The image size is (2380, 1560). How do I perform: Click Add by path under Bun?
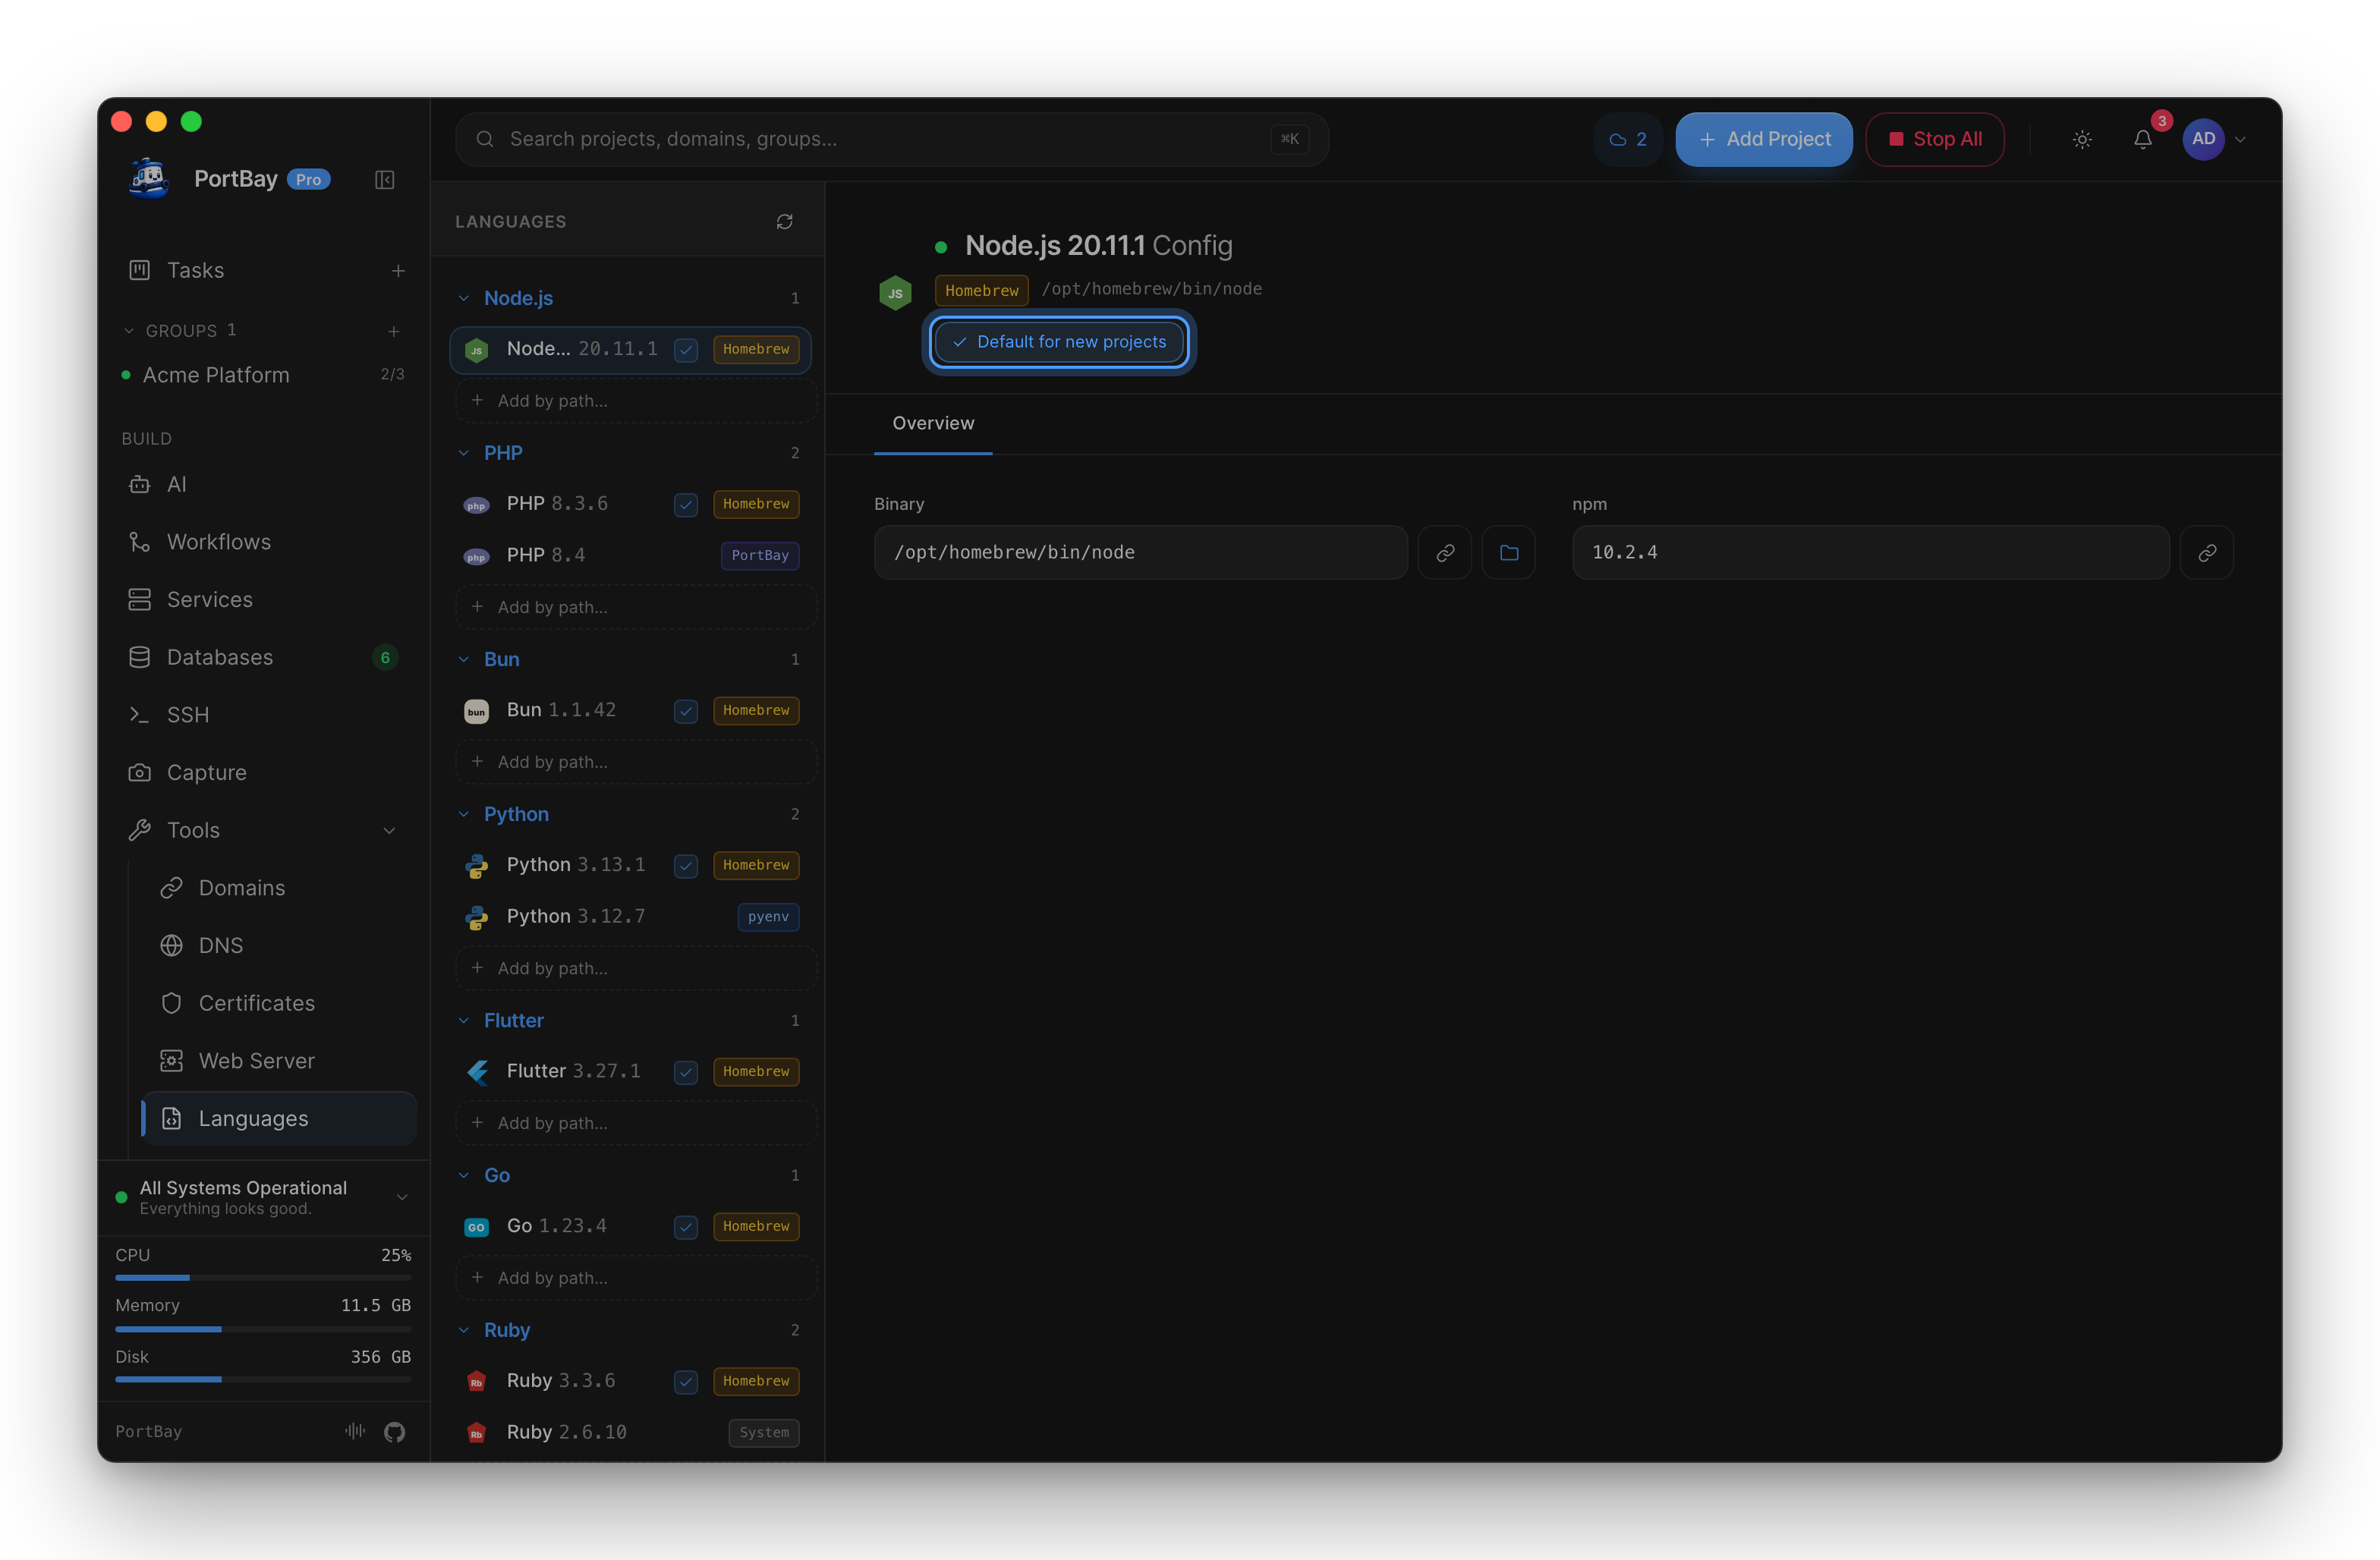tap(636, 762)
